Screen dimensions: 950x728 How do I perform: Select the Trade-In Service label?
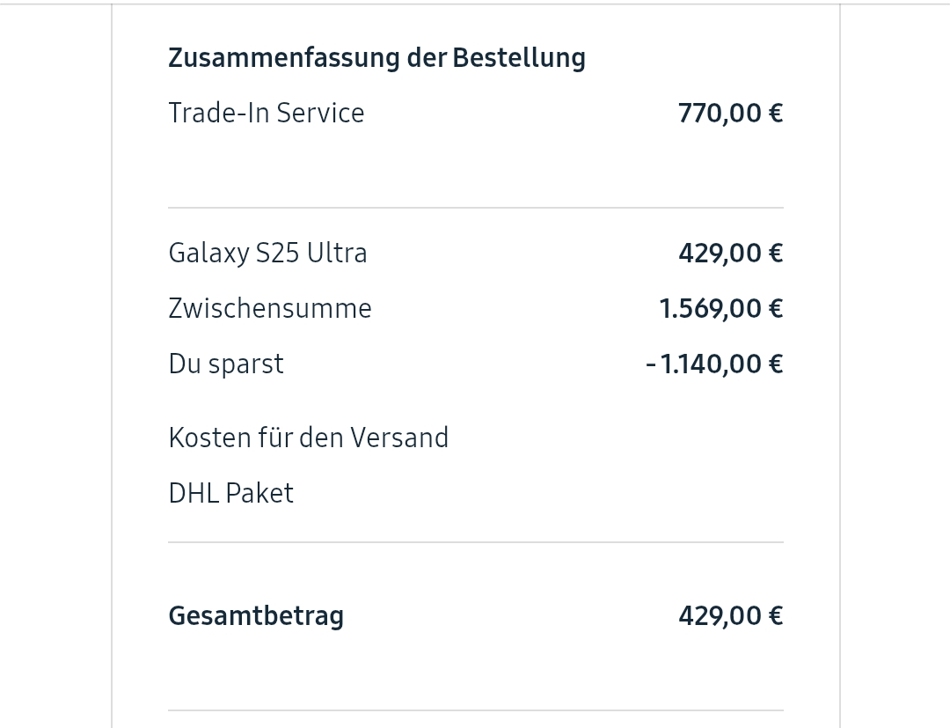coord(266,114)
